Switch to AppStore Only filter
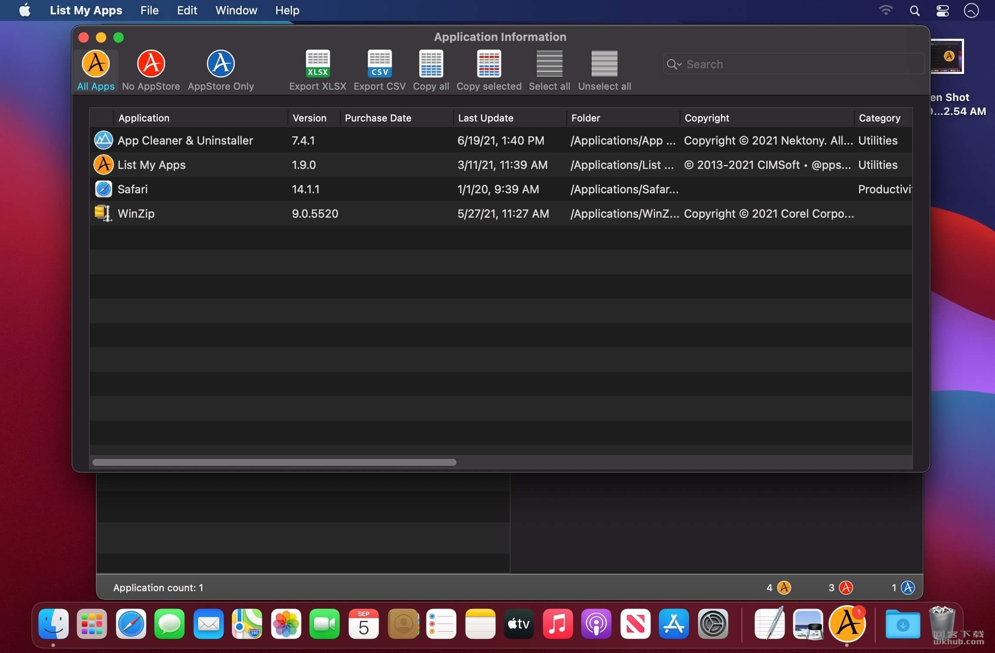This screenshot has width=995, height=653. click(220, 64)
